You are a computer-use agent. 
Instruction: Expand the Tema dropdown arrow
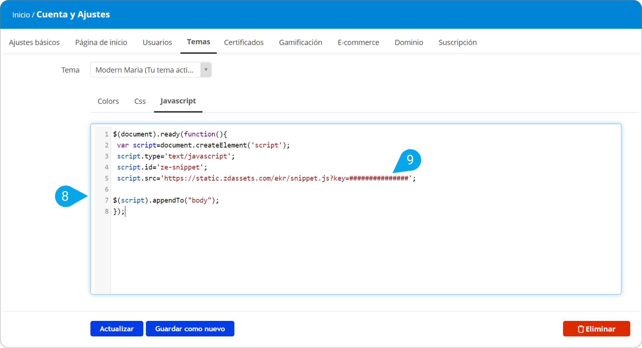(x=206, y=69)
